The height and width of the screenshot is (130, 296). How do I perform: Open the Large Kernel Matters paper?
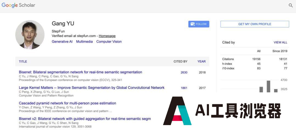91,87
